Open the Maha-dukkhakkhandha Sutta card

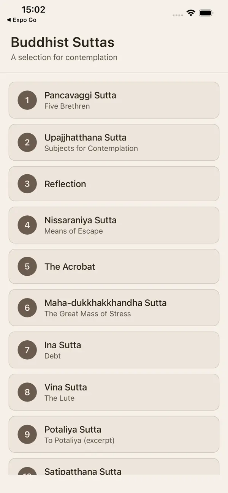114,308
